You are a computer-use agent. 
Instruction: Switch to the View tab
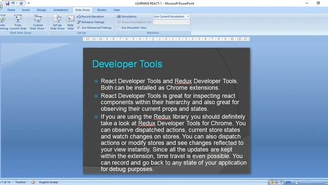(x=116, y=10)
